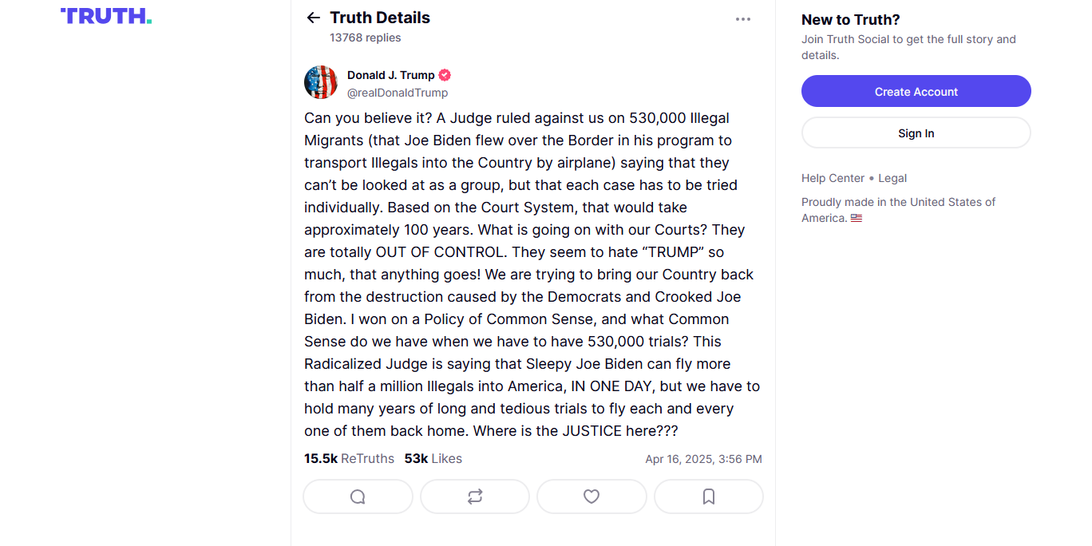View the 53k Likes list
The image size is (1092, 546).
[433, 458]
